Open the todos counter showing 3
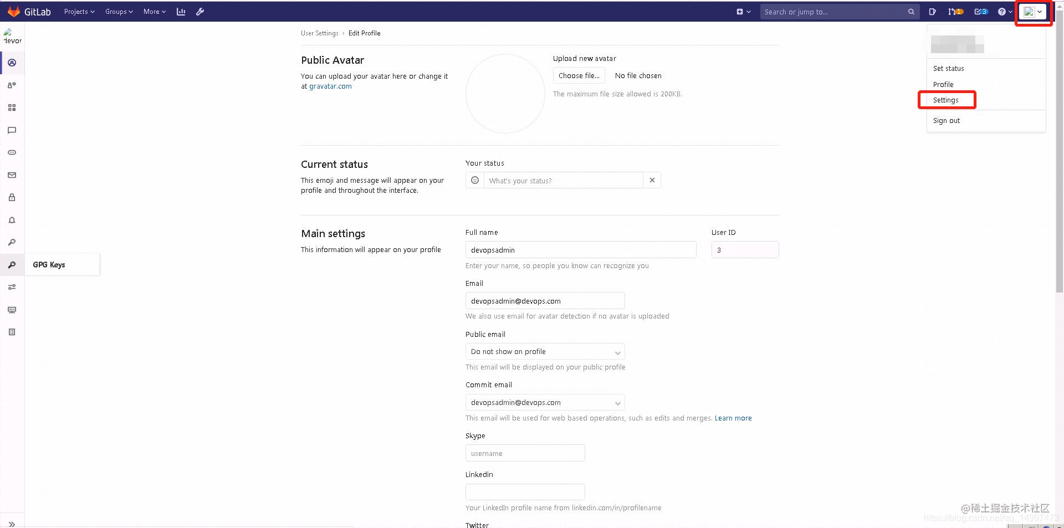The width and height of the screenshot is (1064, 528). (981, 11)
